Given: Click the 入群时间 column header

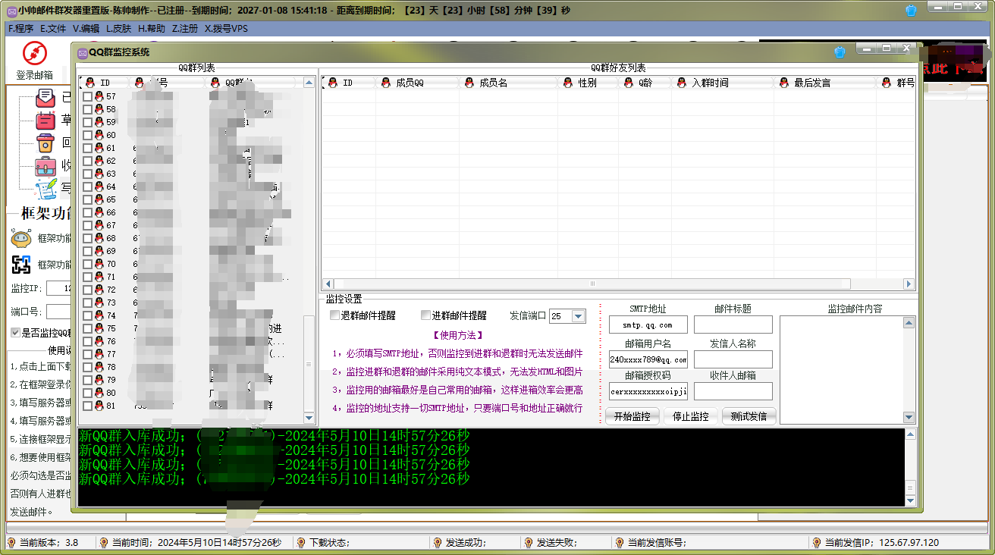Looking at the screenshot, I should [x=723, y=83].
